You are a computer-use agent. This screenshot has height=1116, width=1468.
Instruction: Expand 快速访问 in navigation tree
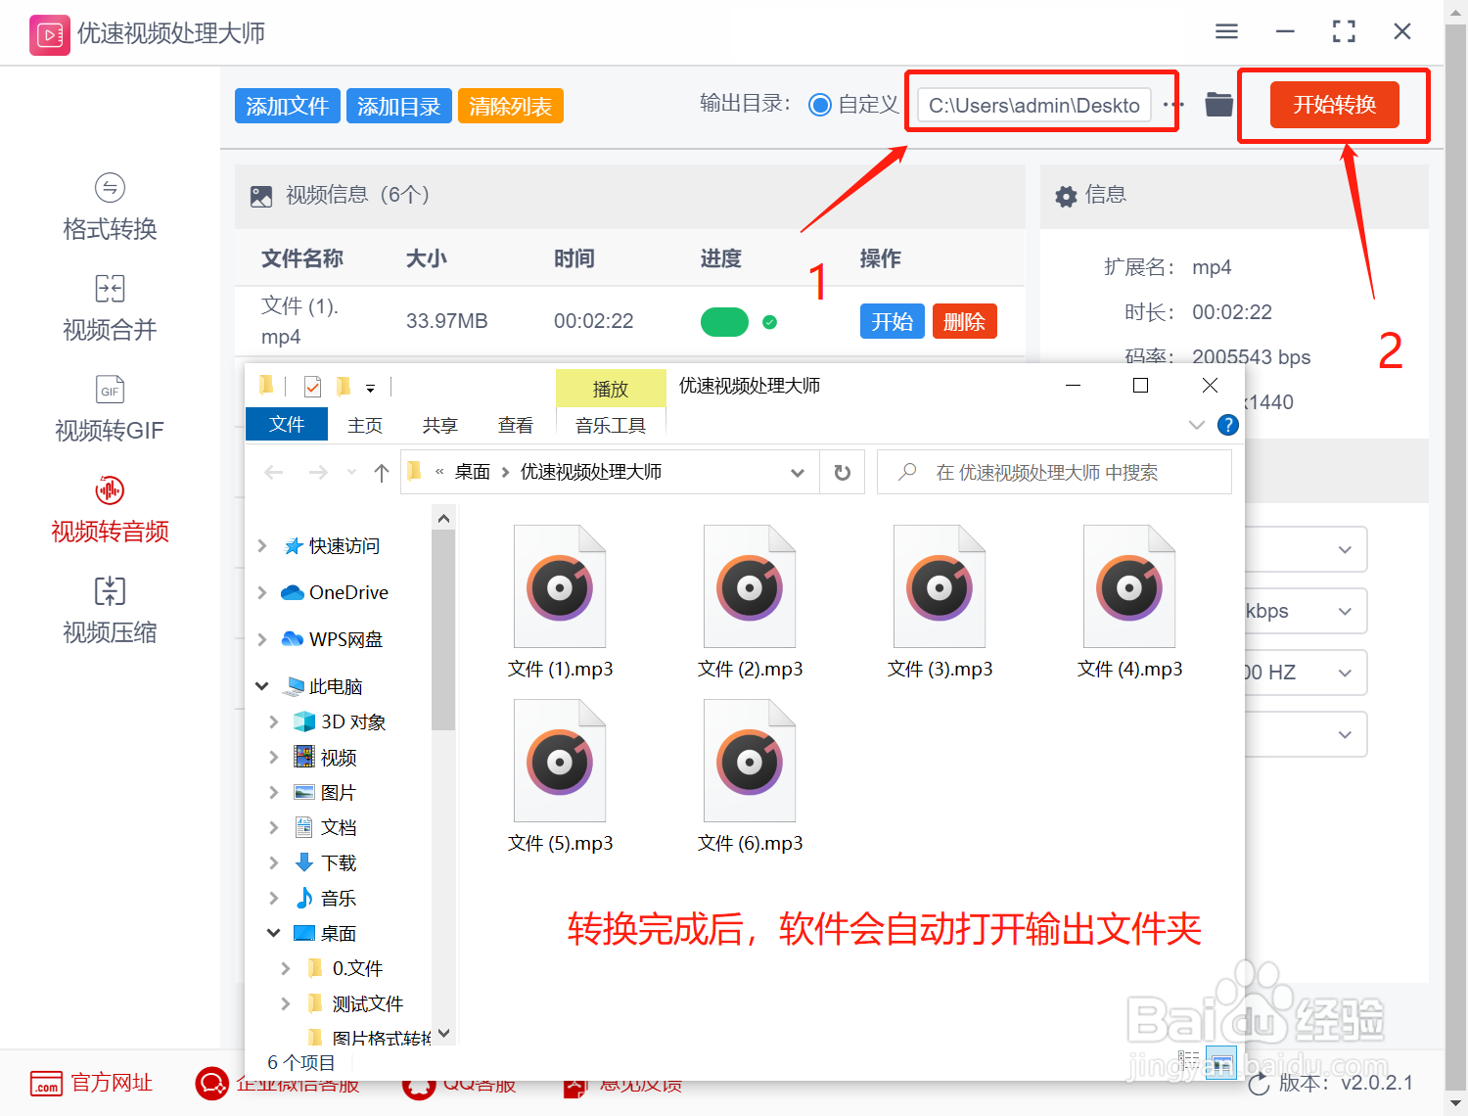coord(262,546)
